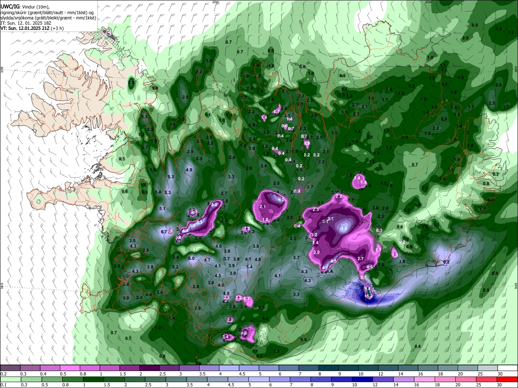Click the title line 'UWC/IG: Vindur (10m),'
The height and width of the screenshot is (388, 518).
coord(25,7)
